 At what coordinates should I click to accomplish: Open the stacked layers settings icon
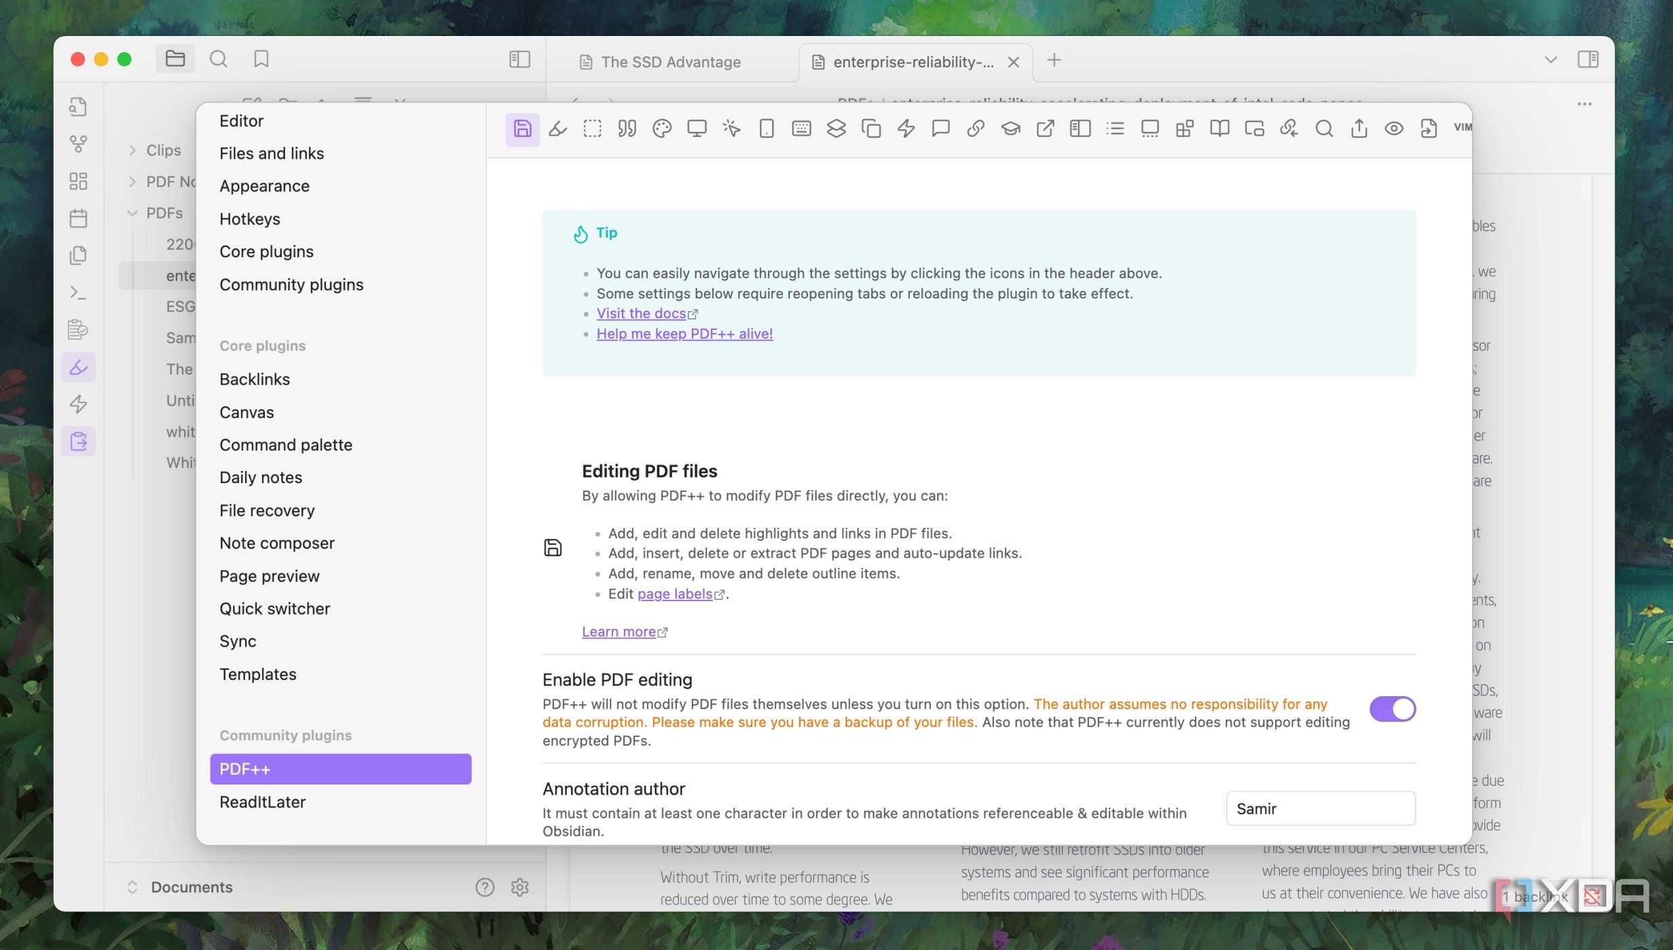(x=836, y=129)
